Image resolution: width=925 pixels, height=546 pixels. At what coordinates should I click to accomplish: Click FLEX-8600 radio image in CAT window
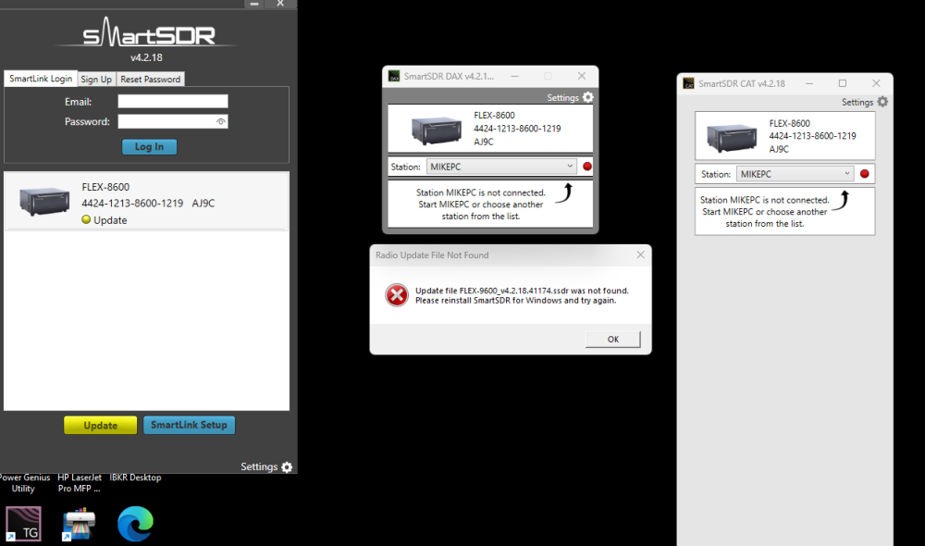pyautogui.click(x=732, y=137)
